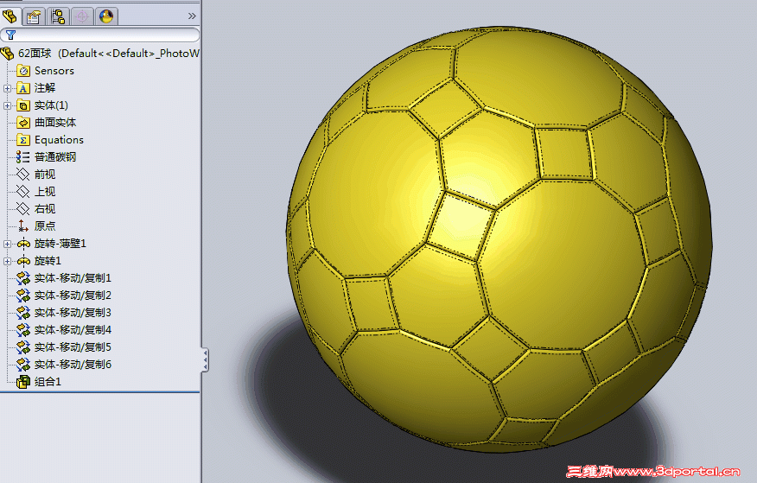Expand the 注解 annotations node
This screenshot has height=483, width=757.
coord(7,88)
